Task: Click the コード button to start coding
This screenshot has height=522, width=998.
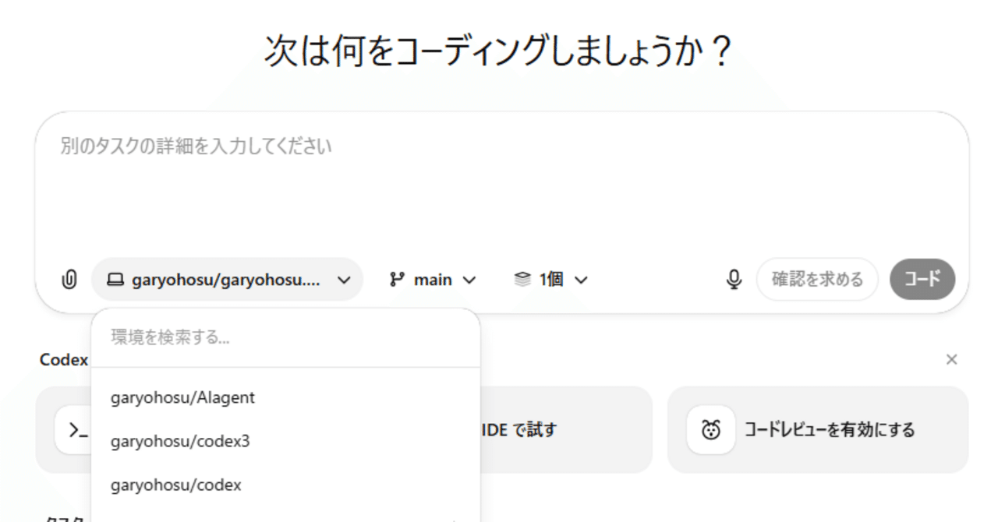Action: tap(922, 279)
